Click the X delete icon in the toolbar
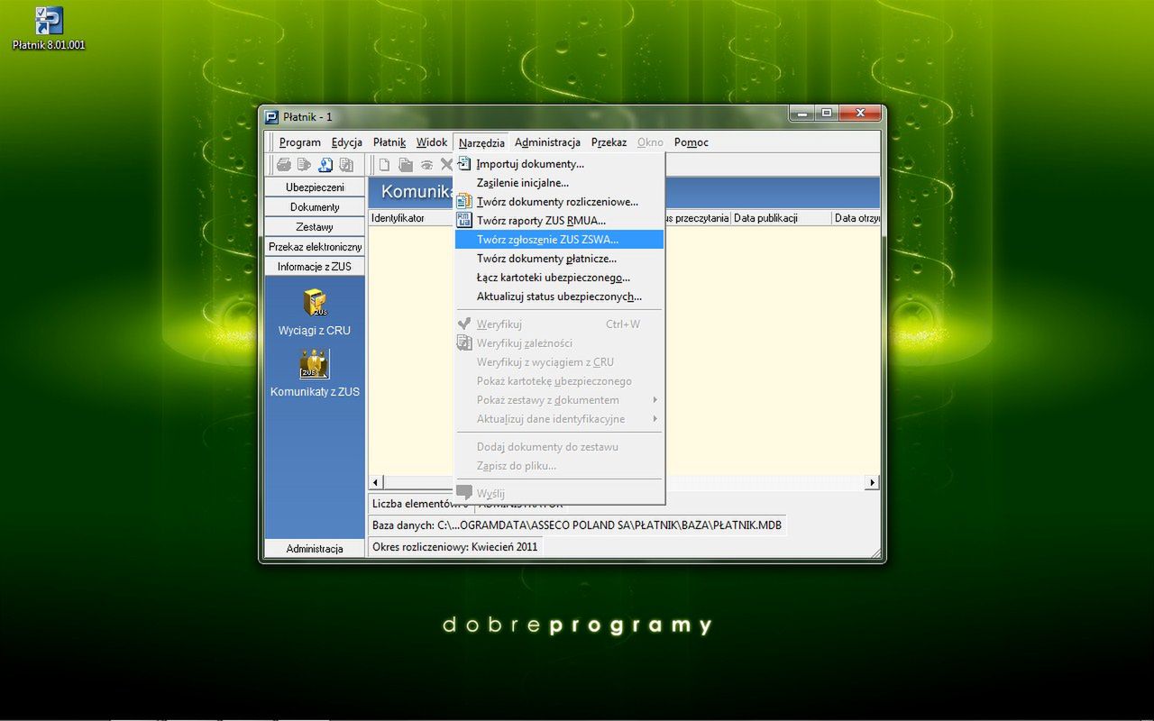 click(446, 165)
